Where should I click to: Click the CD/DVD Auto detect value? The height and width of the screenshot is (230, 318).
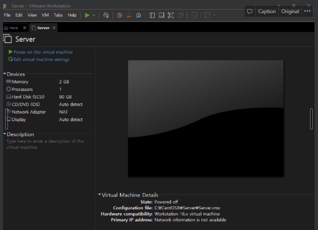point(71,104)
